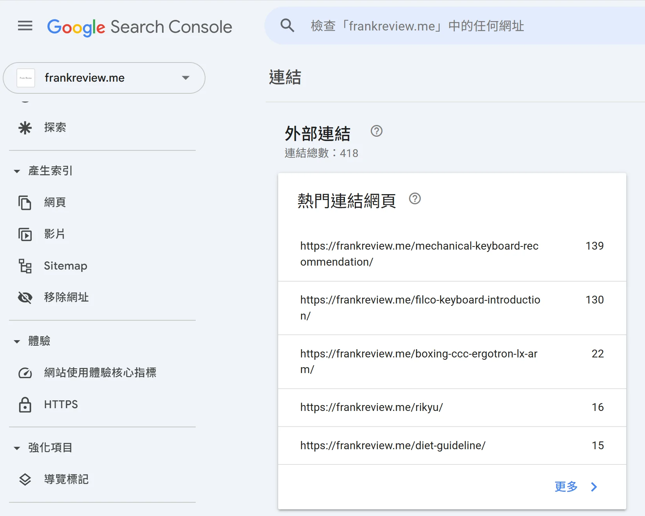This screenshot has width=645, height=516.
Task: Click the 外部連結 help question mark
Action: (377, 131)
